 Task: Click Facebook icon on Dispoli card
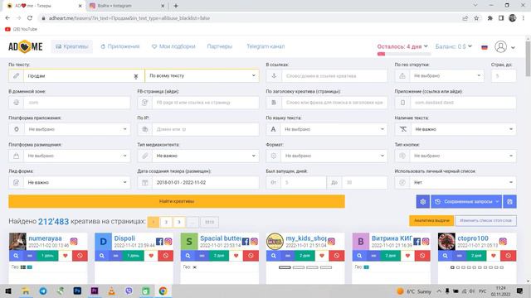(159, 241)
